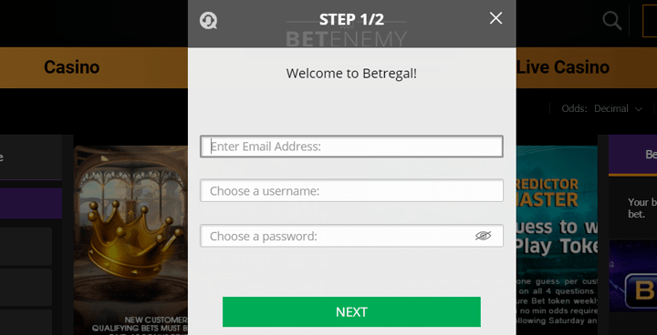Click the green NEXT button
The height and width of the screenshot is (335, 657).
(x=351, y=312)
